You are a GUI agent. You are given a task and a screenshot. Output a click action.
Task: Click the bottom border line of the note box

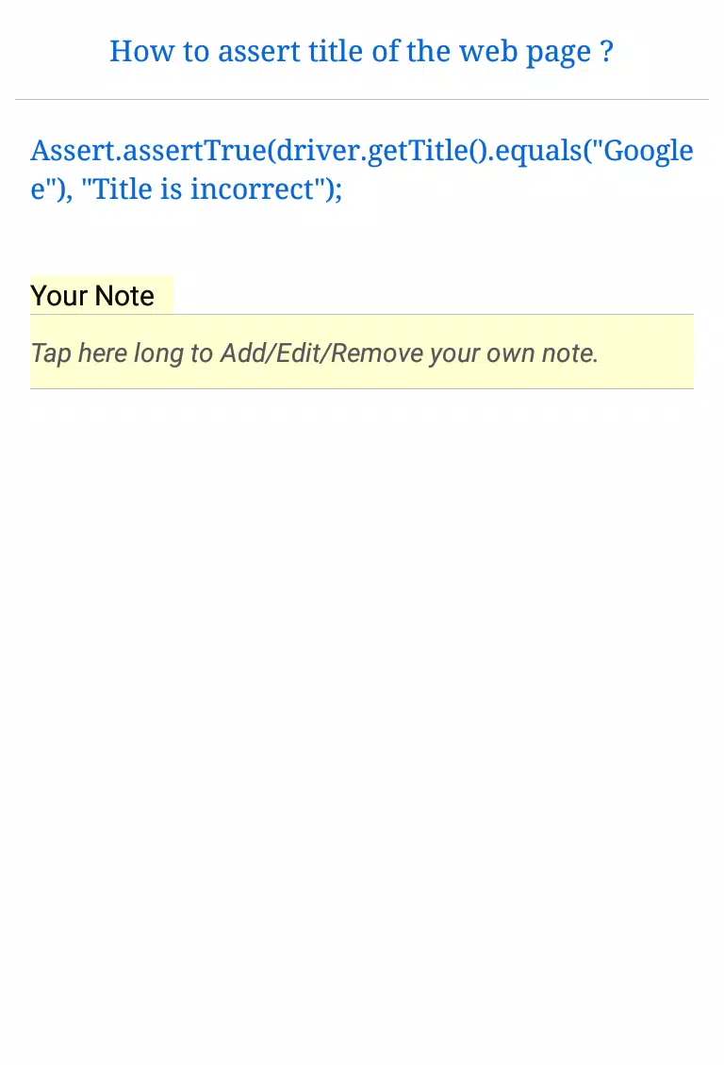coord(361,388)
